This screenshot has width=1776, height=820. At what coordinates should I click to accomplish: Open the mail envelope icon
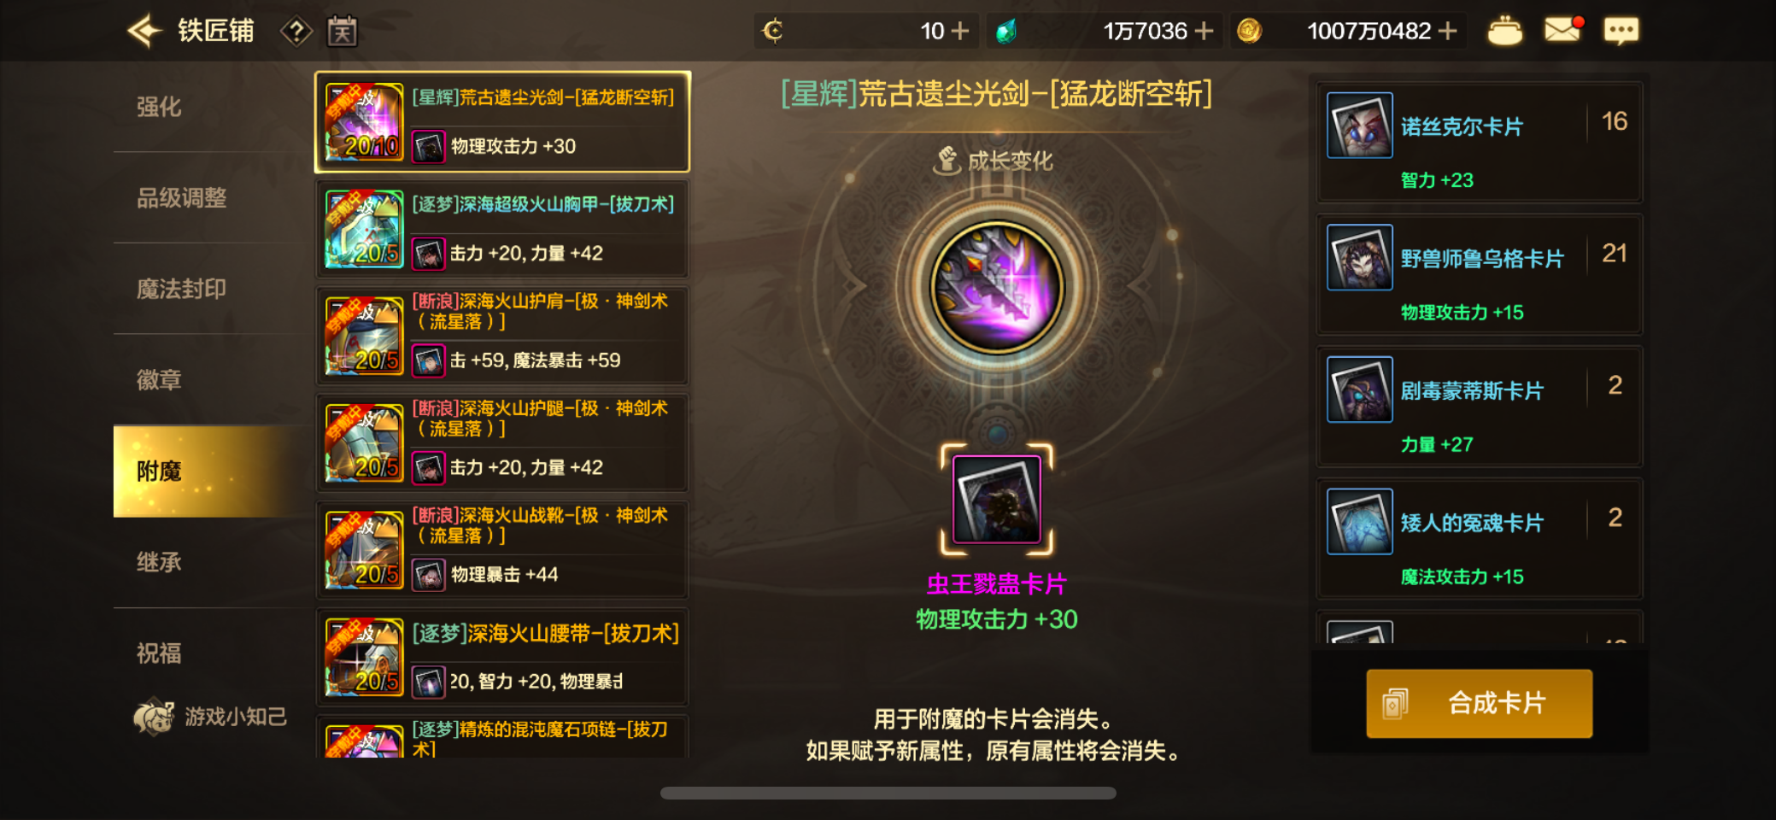point(1563,30)
